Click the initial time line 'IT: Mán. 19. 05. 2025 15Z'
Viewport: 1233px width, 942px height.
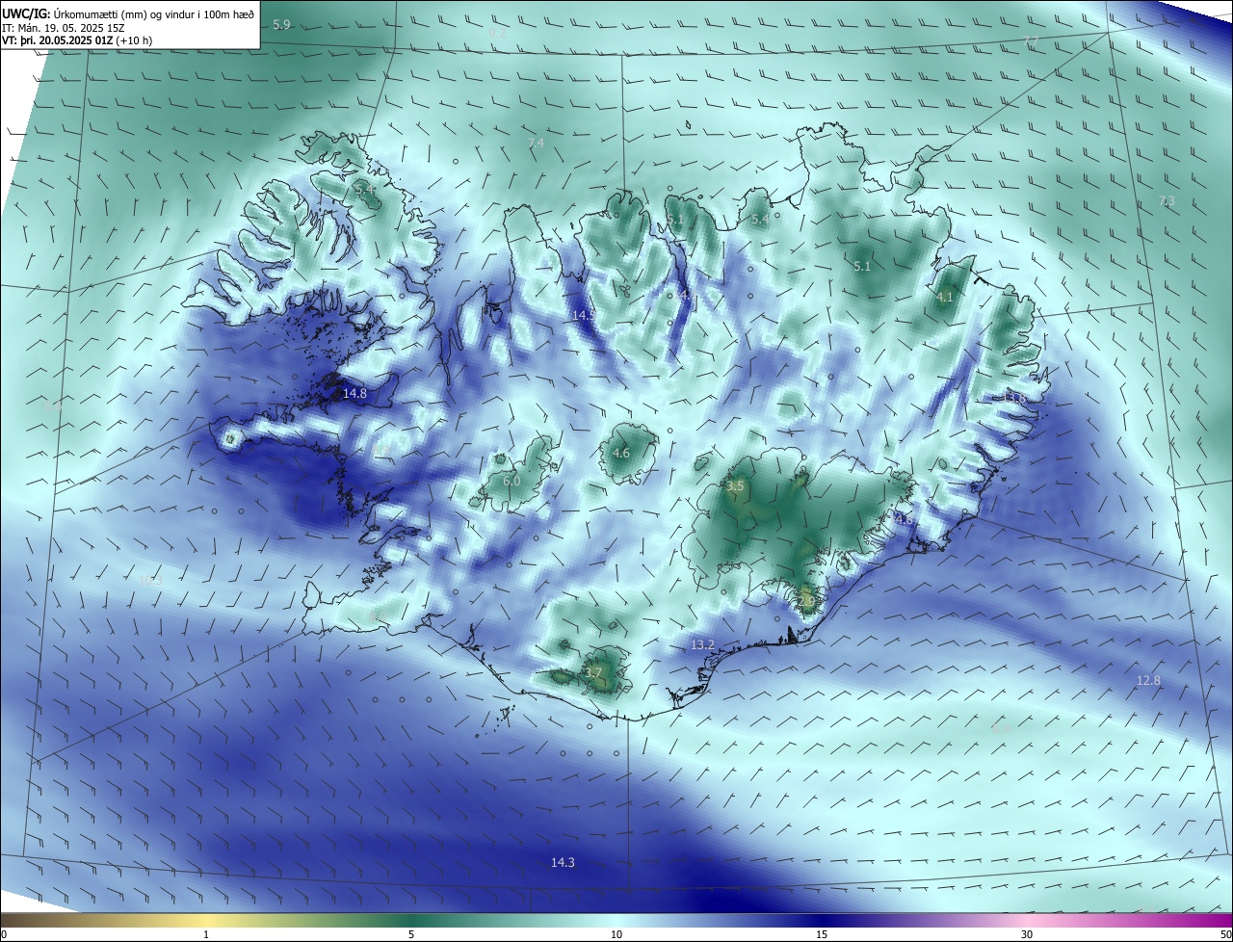(x=64, y=27)
